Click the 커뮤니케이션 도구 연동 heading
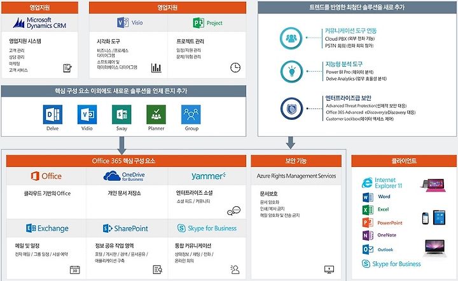This screenshot has height=281, width=458. 350,31
